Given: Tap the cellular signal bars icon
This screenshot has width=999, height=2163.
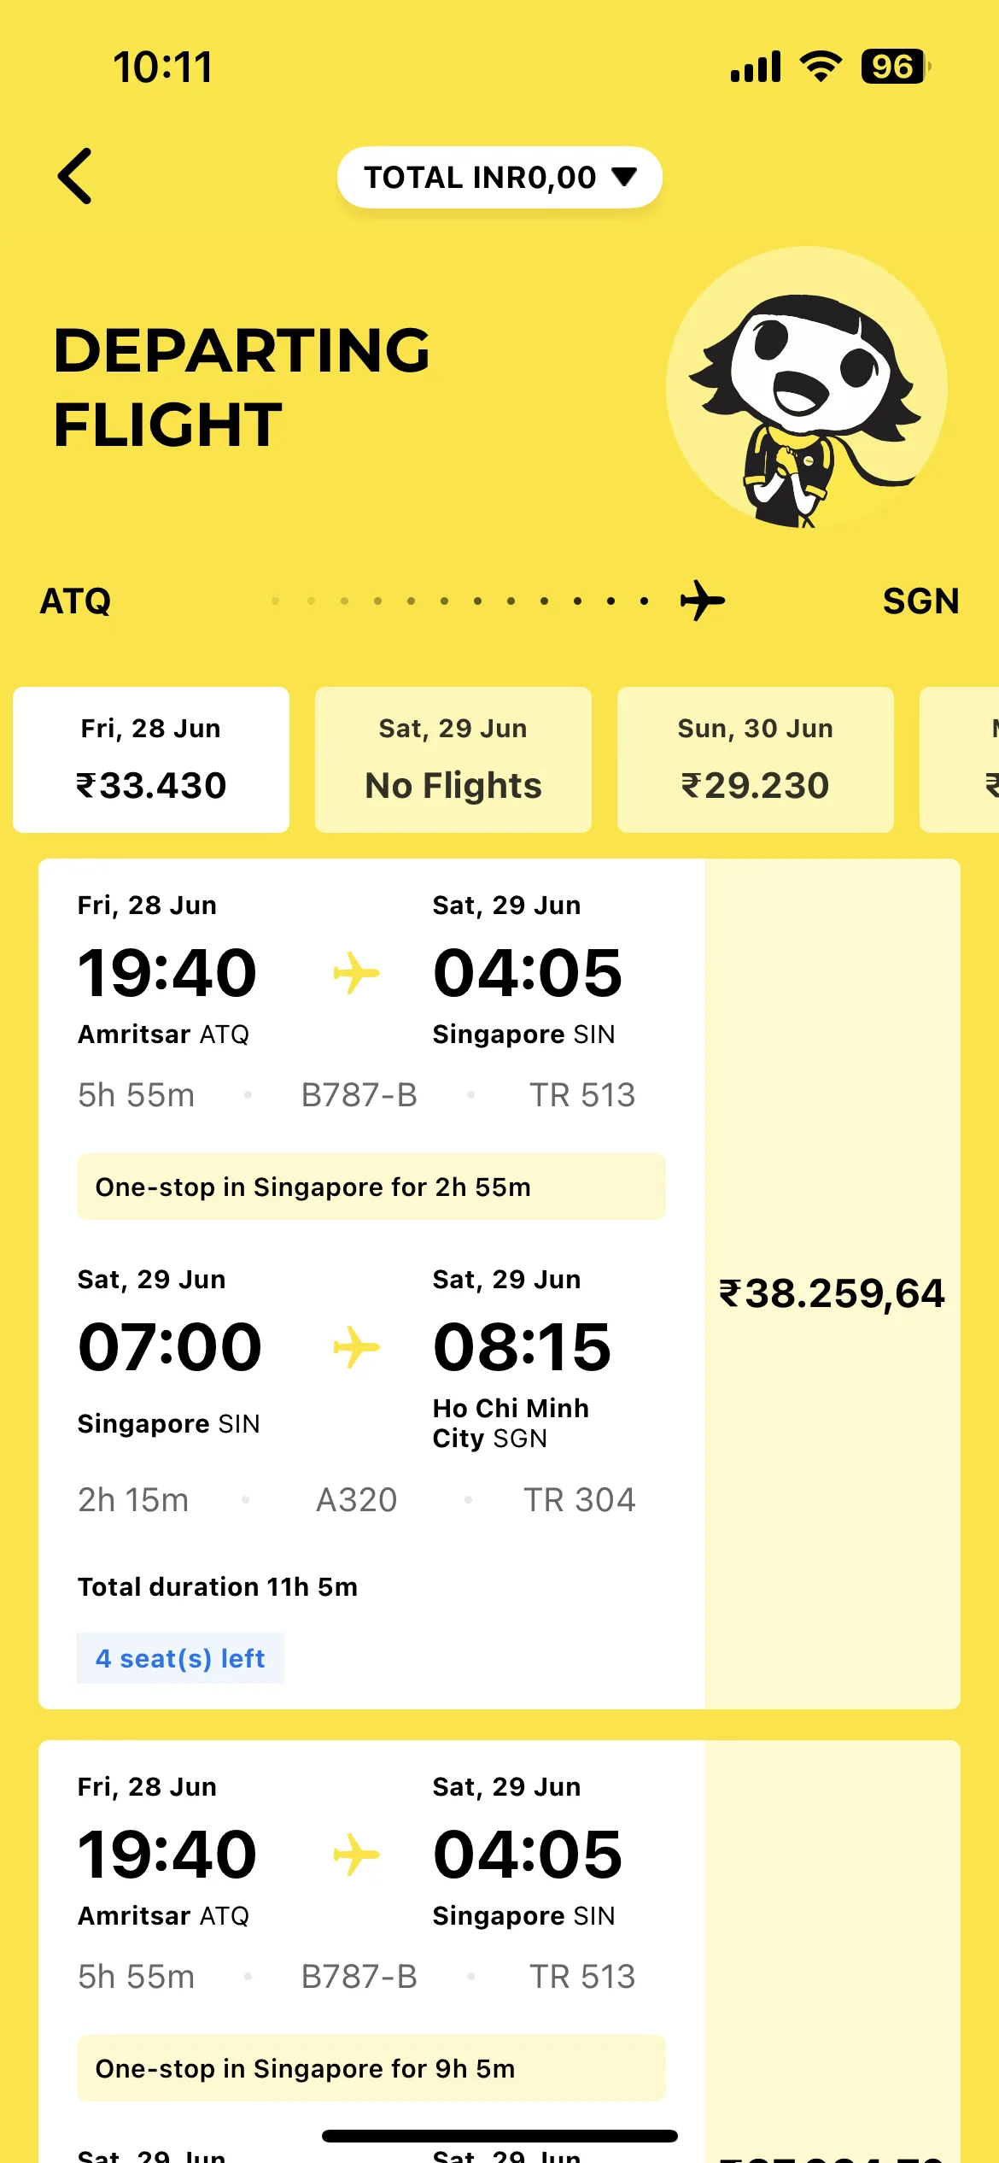Looking at the screenshot, I should click(x=756, y=67).
